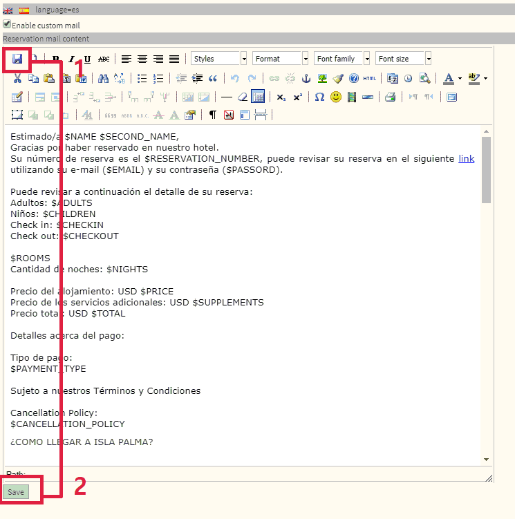Click the anchor icon in the toolbar

(306, 78)
